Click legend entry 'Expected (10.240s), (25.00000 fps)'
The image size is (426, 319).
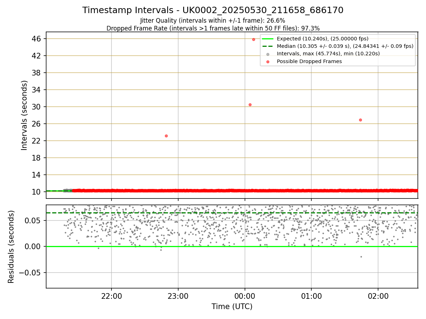point(323,39)
